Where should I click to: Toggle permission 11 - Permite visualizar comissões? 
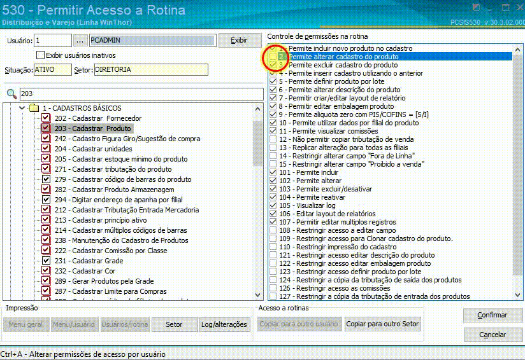click(273, 130)
